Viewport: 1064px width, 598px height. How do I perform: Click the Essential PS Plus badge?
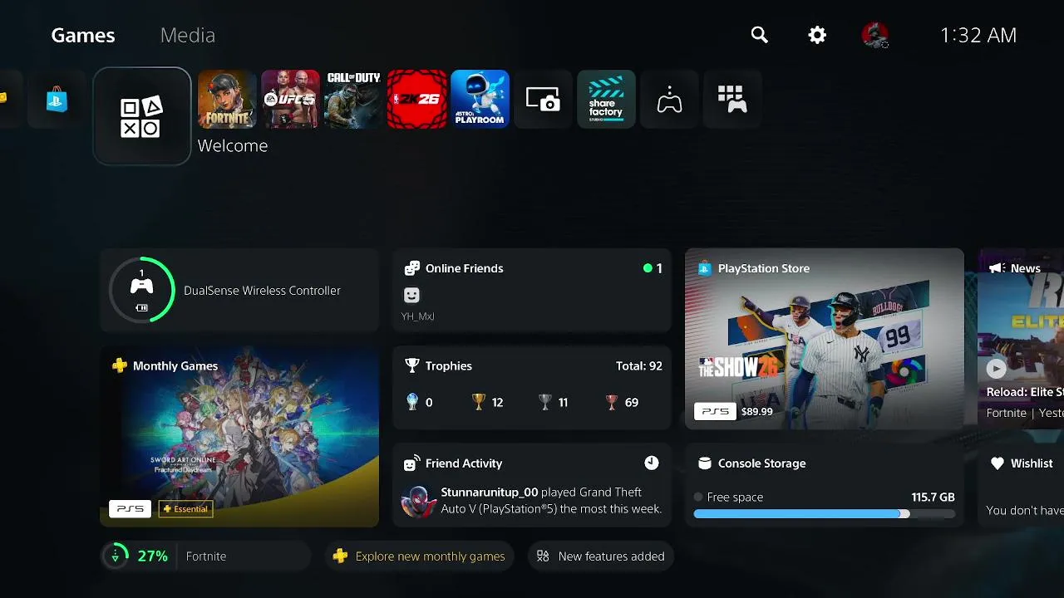(186, 509)
